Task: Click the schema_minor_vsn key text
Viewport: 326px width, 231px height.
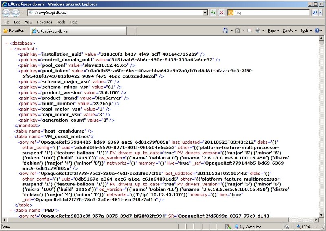Action: click(x=66, y=87)
